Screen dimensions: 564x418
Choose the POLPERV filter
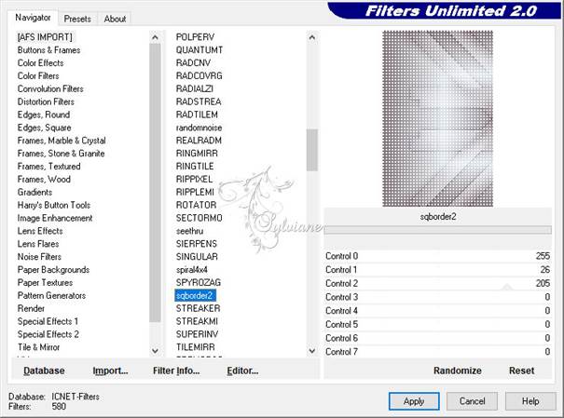point(195,37)
